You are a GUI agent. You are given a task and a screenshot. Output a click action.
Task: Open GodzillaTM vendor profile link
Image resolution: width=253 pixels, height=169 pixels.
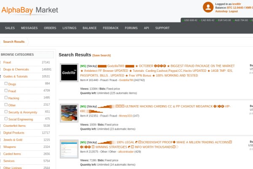tap(126, 80)
